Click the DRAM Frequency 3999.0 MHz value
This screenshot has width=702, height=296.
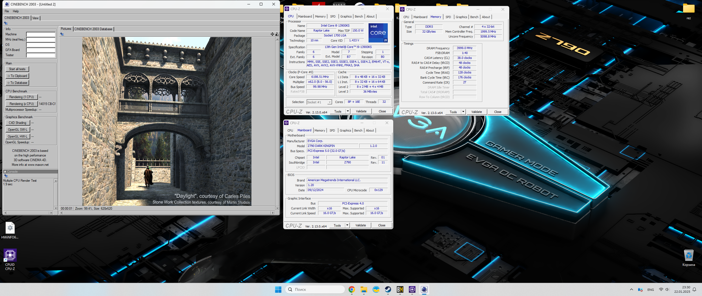[x=464, y=48]
